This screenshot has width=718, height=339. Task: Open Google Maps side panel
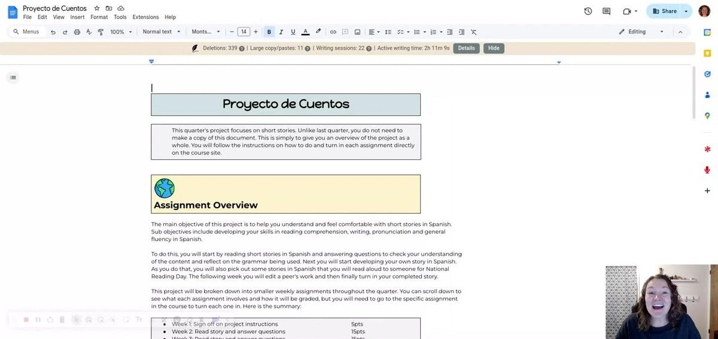coord(707,116)
